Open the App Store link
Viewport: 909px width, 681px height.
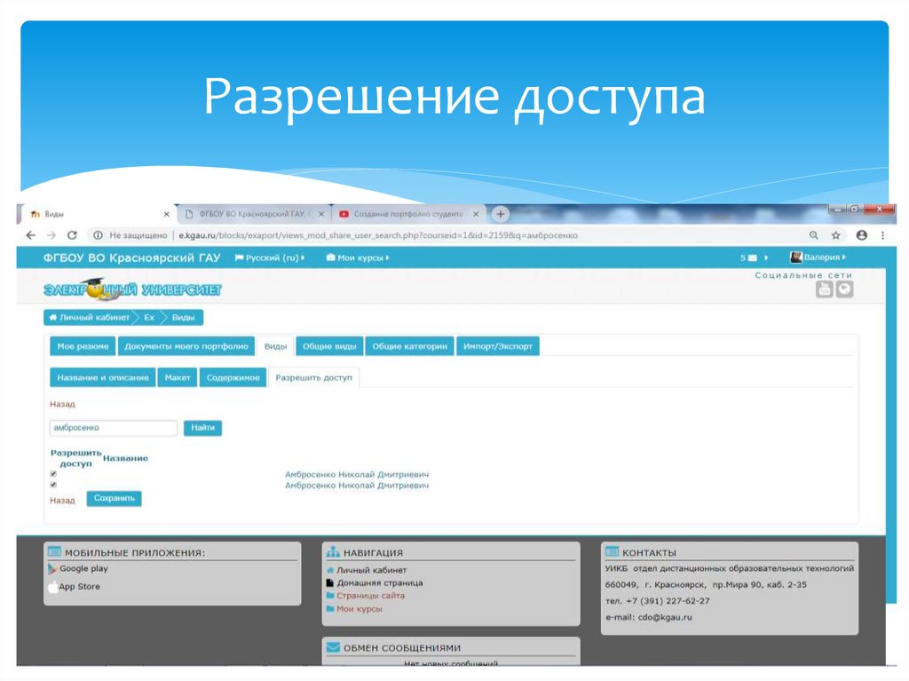point(79,586)
